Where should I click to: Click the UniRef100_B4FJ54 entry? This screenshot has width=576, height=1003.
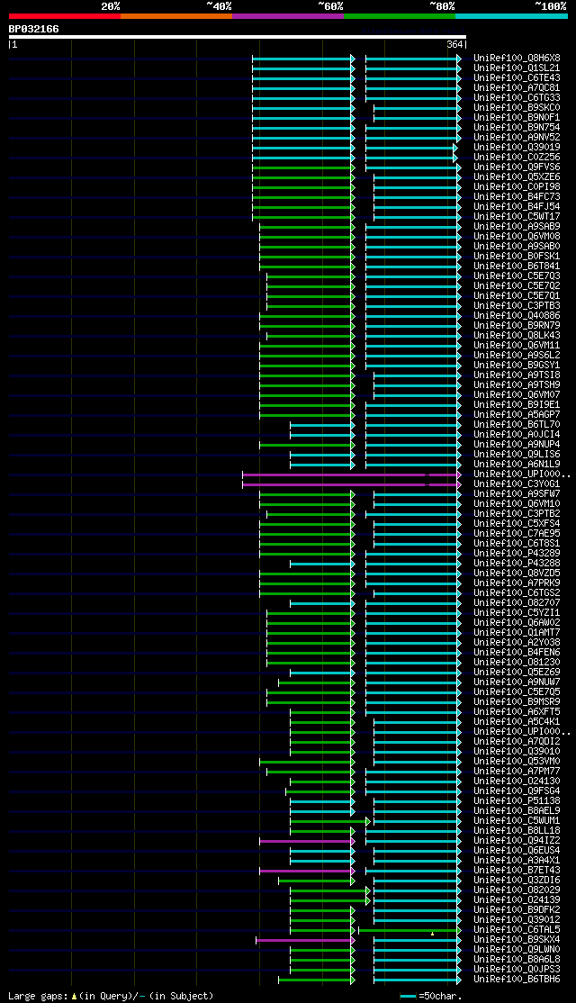pos(517,206)
